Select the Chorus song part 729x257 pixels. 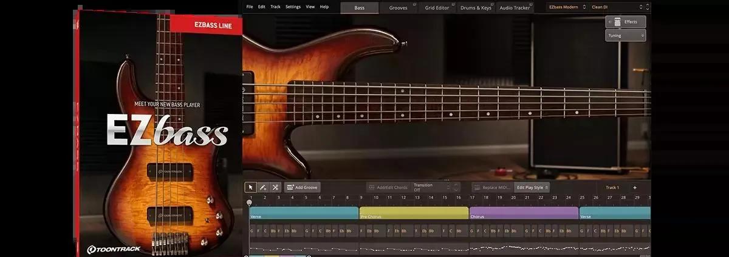pyautogui.click(x=524, y=213)
